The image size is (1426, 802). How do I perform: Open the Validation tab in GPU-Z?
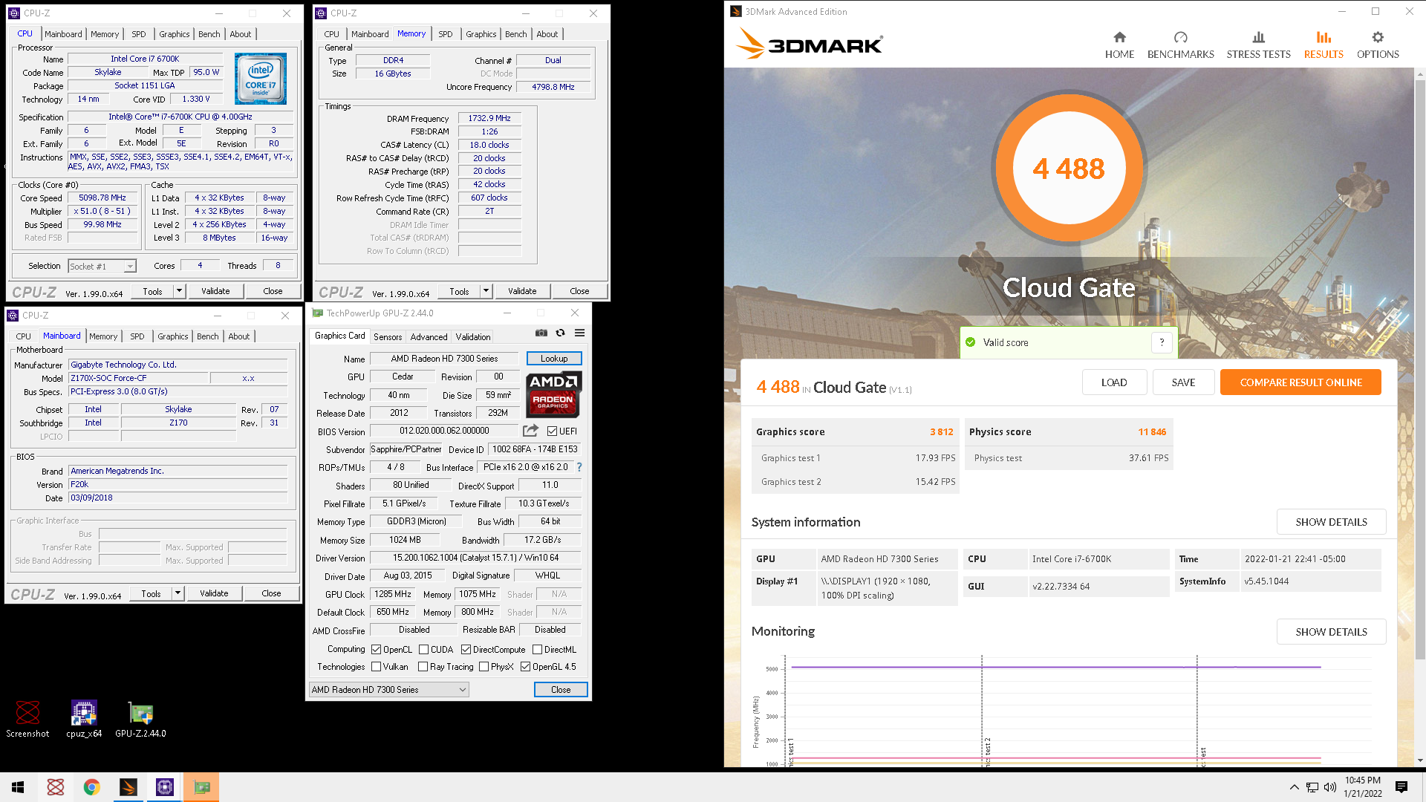click(473, 336)
